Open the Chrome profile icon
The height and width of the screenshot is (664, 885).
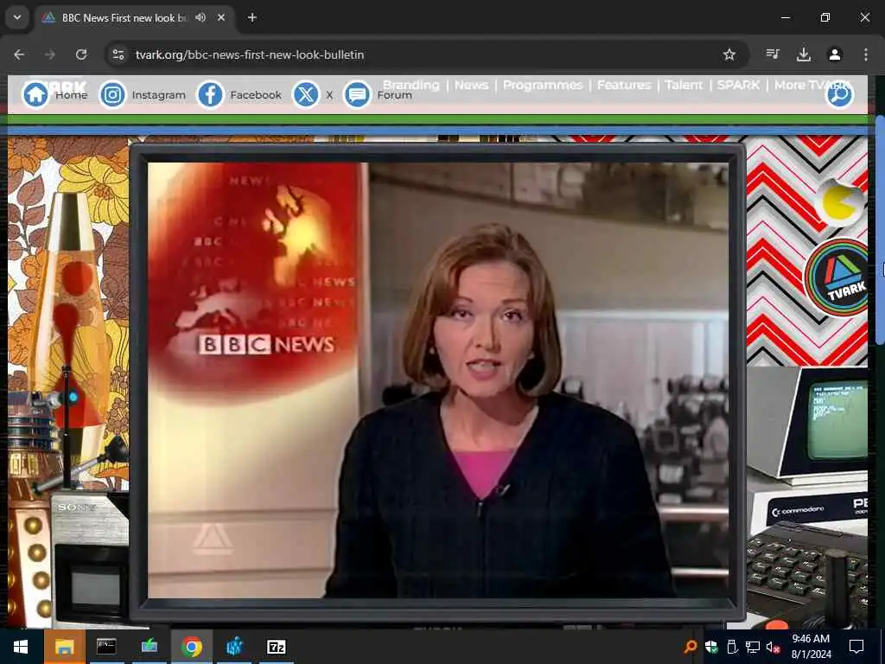[835, 54]
